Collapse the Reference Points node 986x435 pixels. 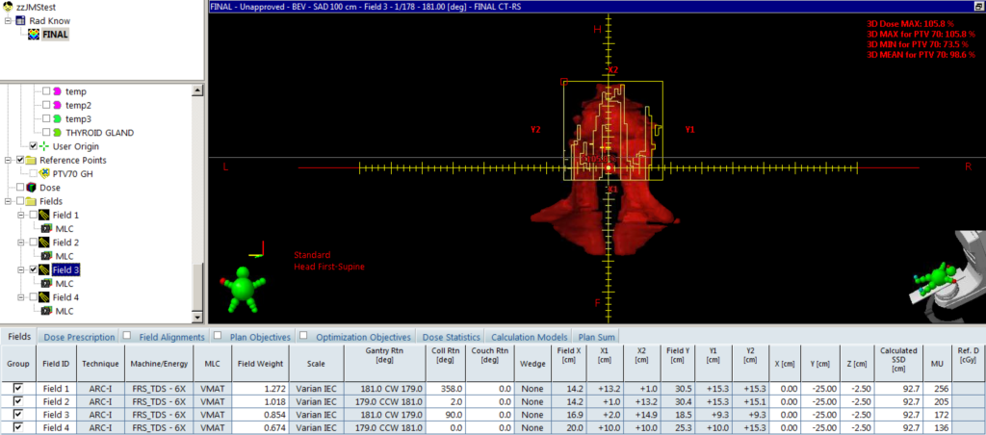9,160
